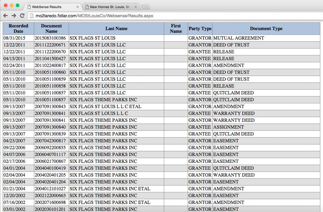
Task: Close the New Homes St. Louis tab
Action: pos(135,7)
